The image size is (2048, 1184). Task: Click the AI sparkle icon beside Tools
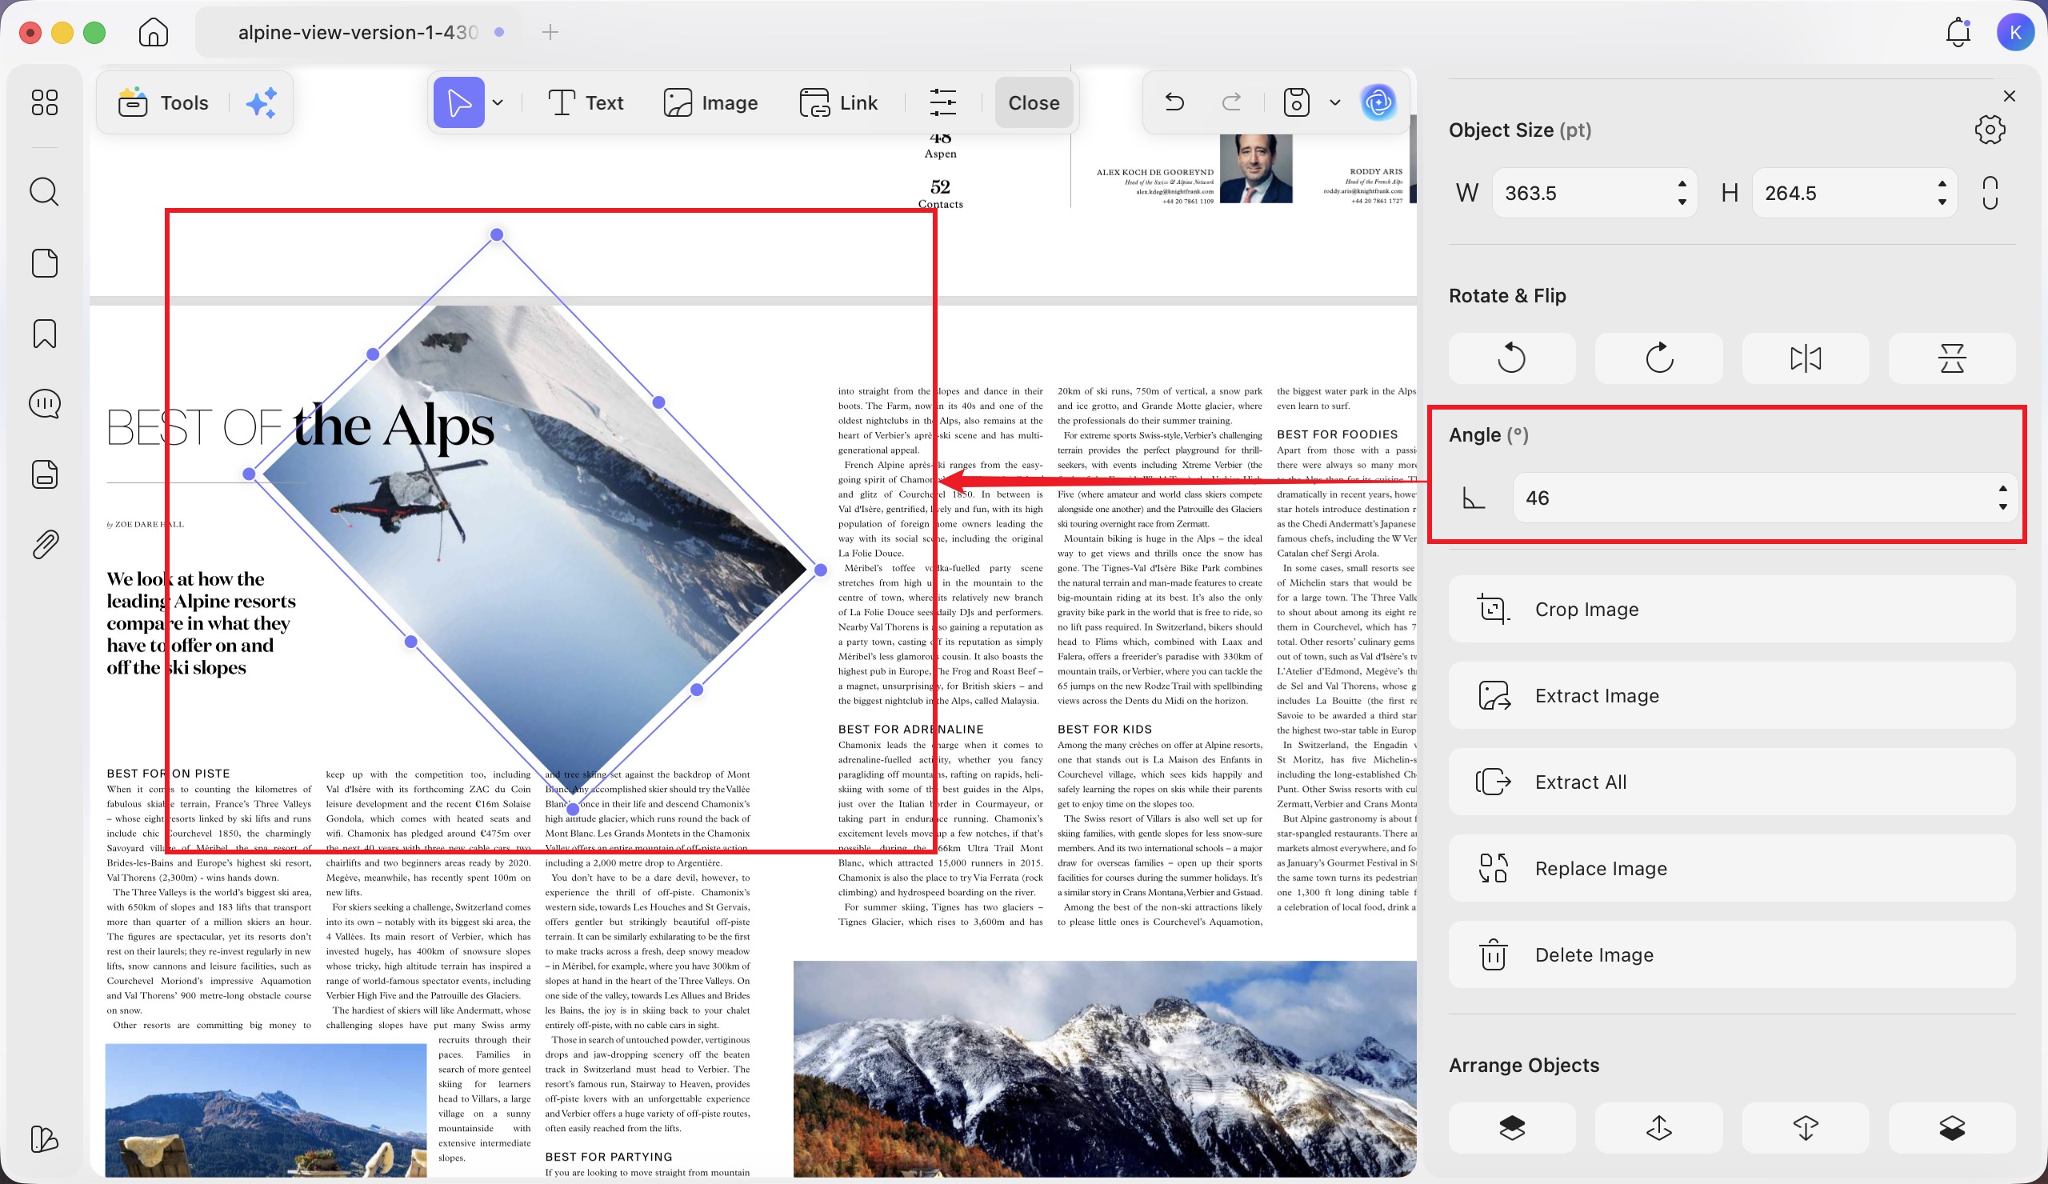(262, 103)
